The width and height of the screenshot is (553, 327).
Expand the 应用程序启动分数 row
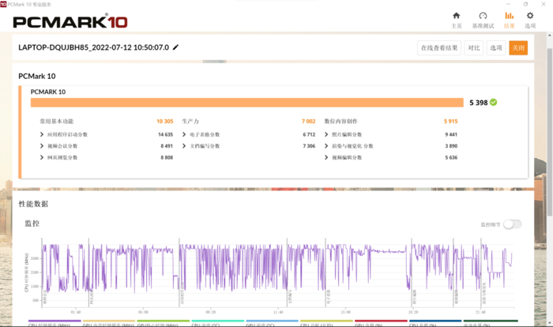point(42,134)
